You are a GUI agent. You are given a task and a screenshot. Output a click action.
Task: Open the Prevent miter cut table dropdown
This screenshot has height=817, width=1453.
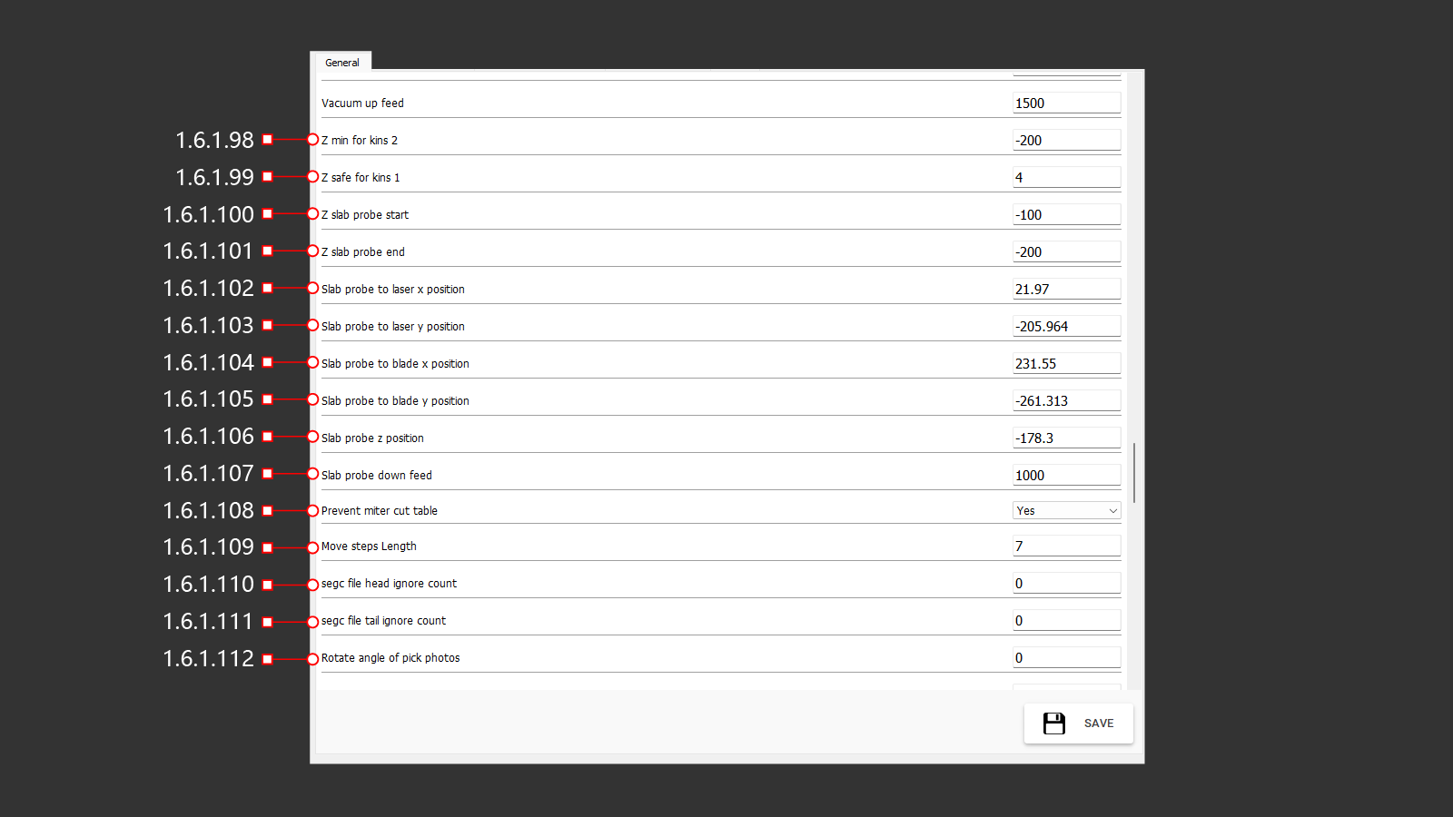click(x=1066, y=511)
